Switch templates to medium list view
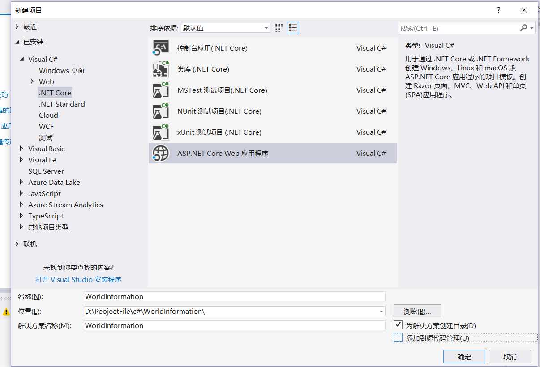 pyautogui.click(x=293, y=28)
